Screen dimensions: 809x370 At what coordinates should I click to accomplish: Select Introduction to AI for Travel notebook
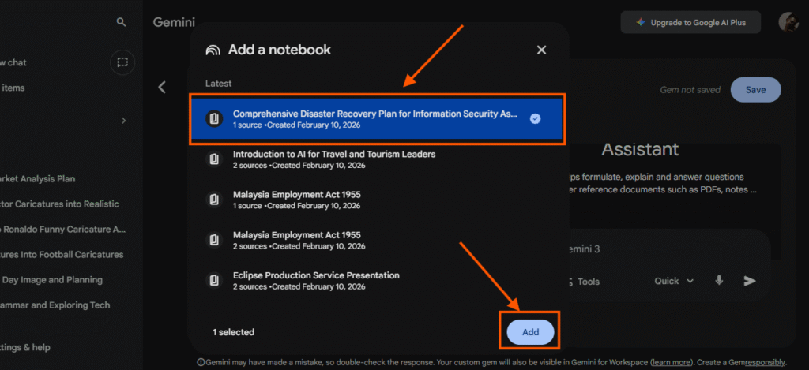(333, 155)
